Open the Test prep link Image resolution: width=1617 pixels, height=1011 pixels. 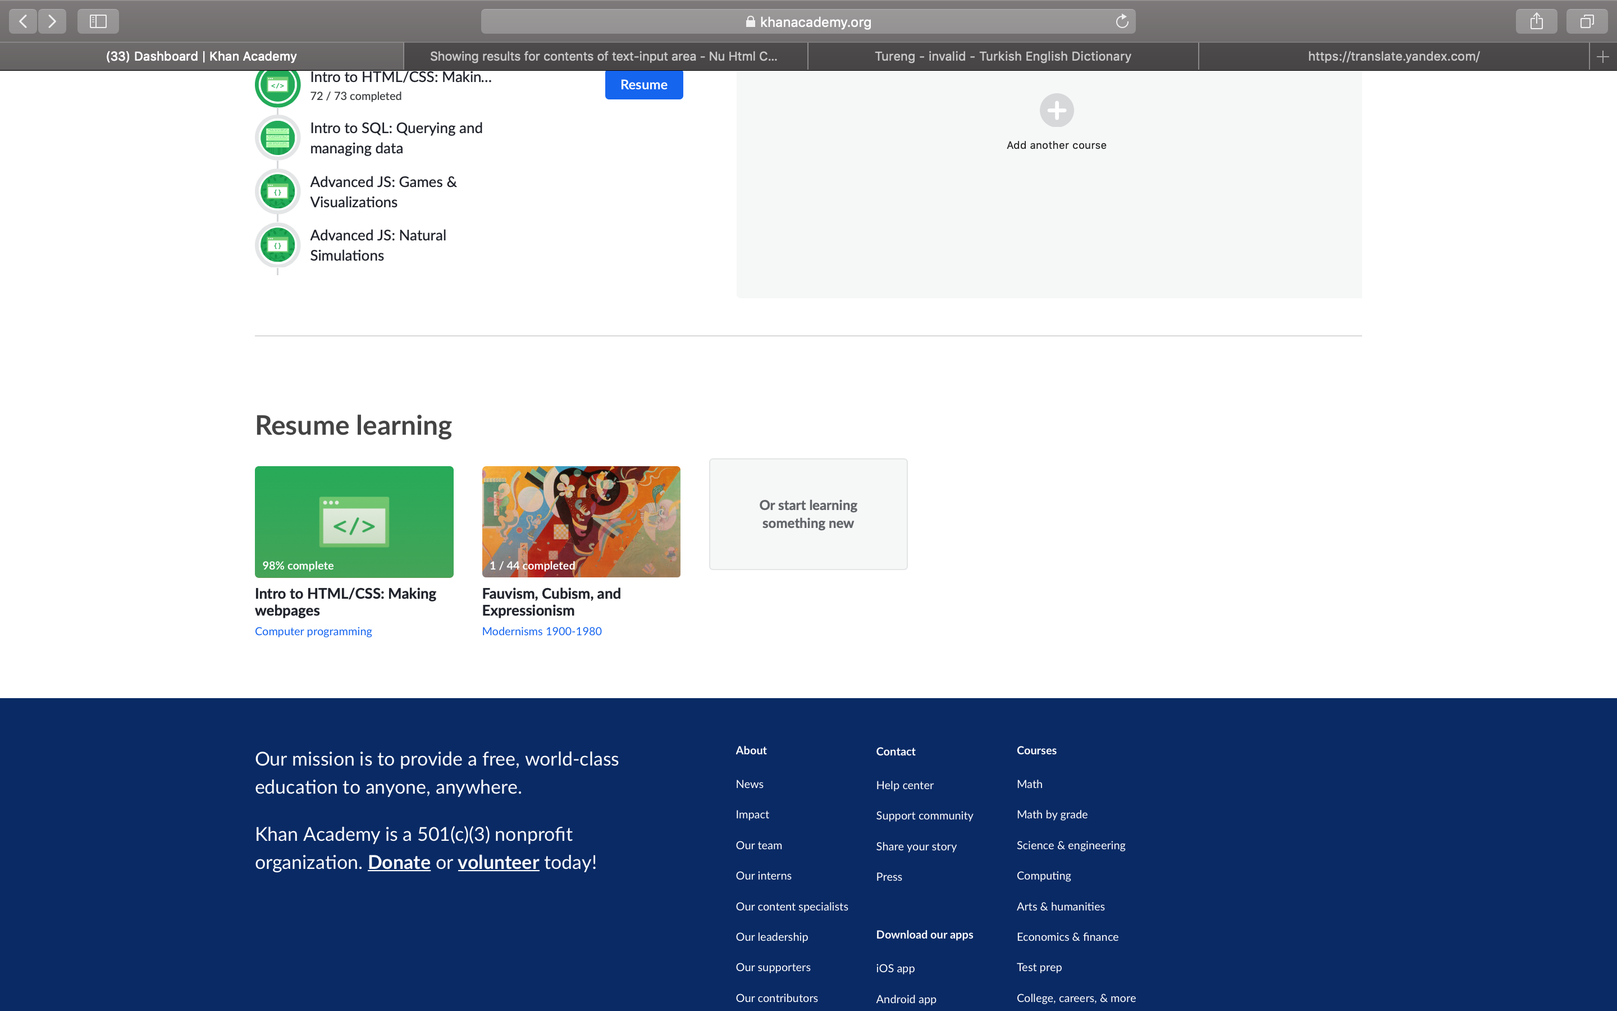point(1039,968)
